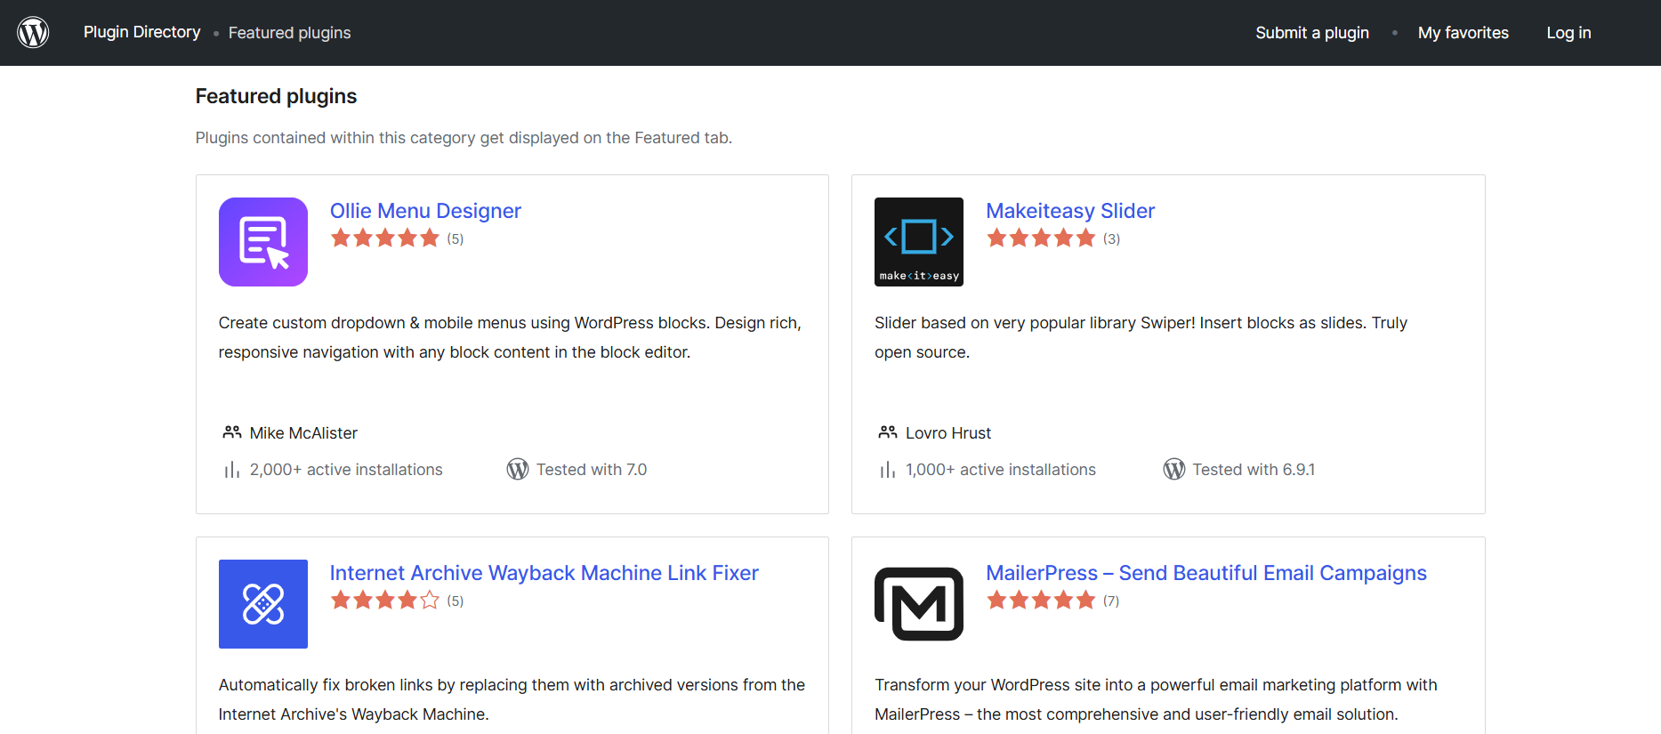Viewport: 1661px width, 734px height.
Task: Click the Wayback Link Fixer description text
Action: click(x=512, y=699)
